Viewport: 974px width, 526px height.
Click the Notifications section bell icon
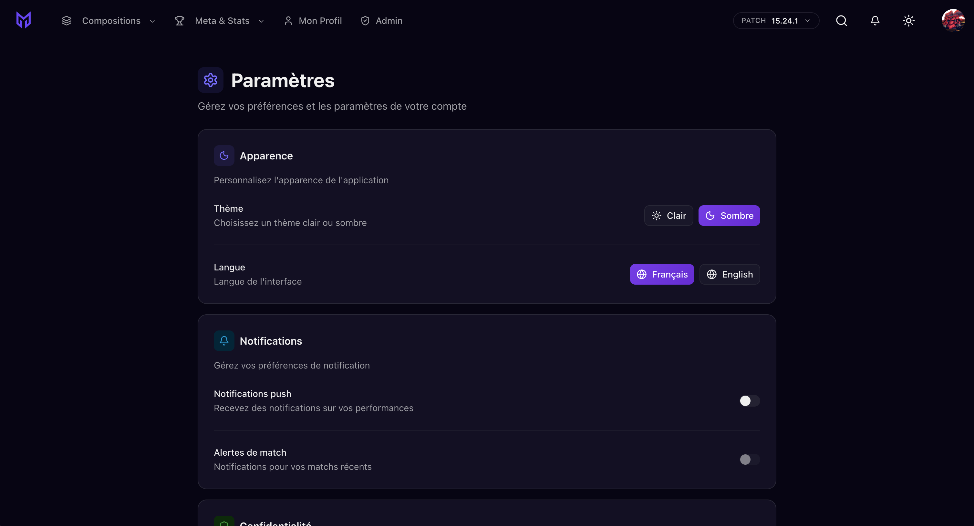[224, 341]
